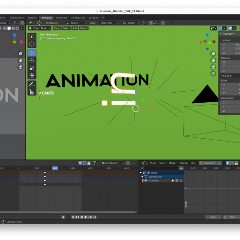Toggle Z Gravity channel visibility eye

145,180
